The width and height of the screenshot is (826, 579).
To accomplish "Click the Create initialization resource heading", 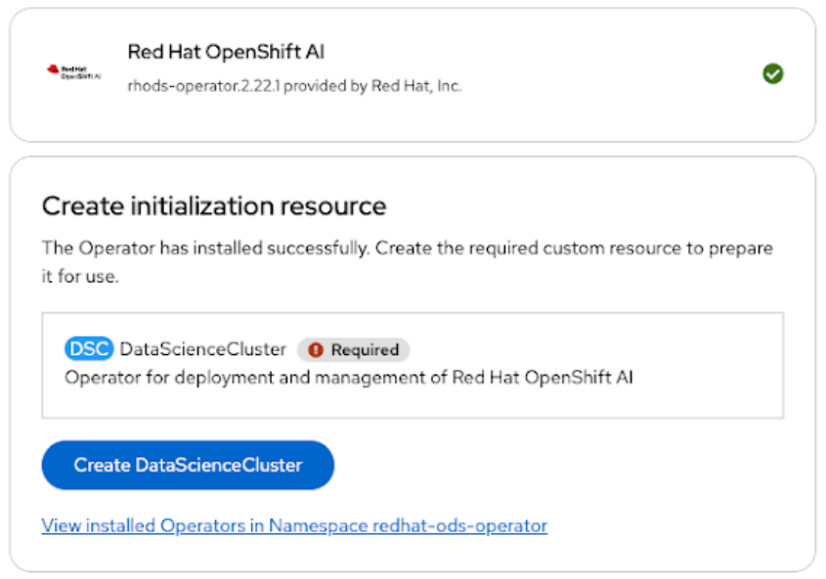I will 214,206.
